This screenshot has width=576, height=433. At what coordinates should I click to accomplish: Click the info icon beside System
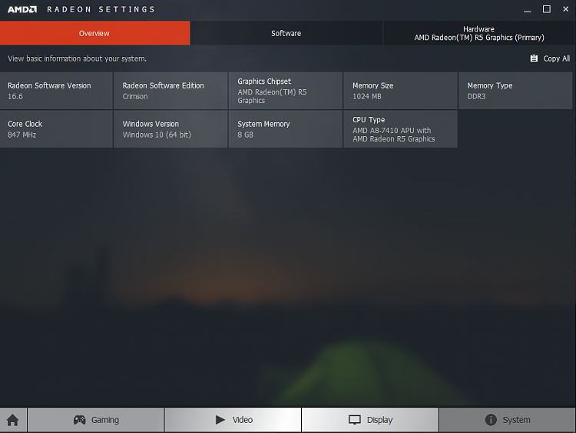click(x=491, y=420)
